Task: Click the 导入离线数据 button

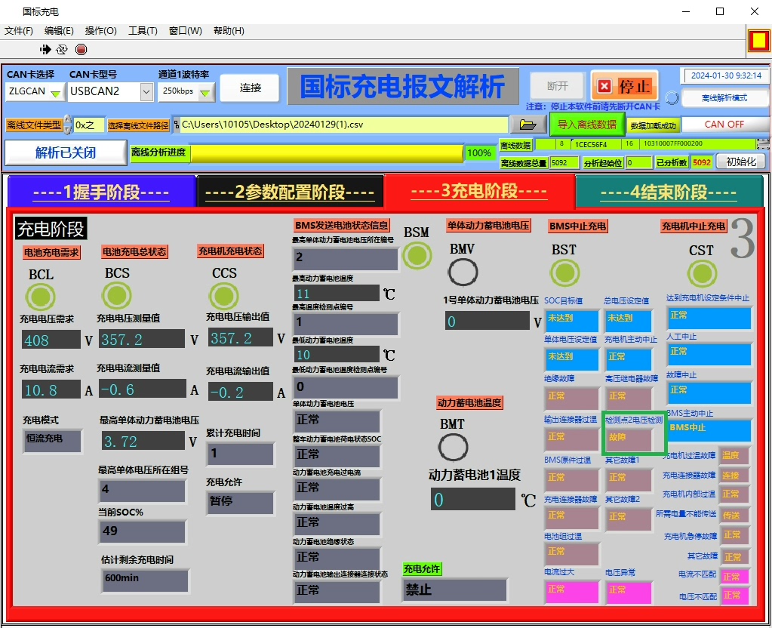Action: [586, 125]
